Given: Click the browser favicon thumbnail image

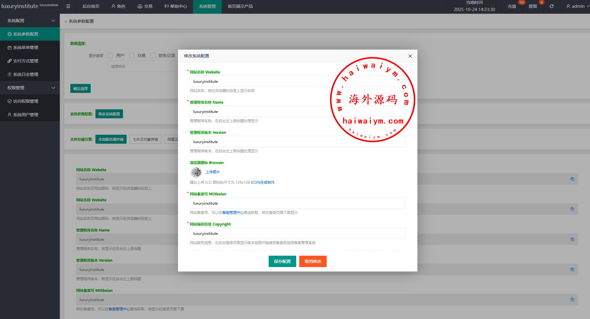Looking at the screenshot, I should pyautogui.click(x=196, y=172).
